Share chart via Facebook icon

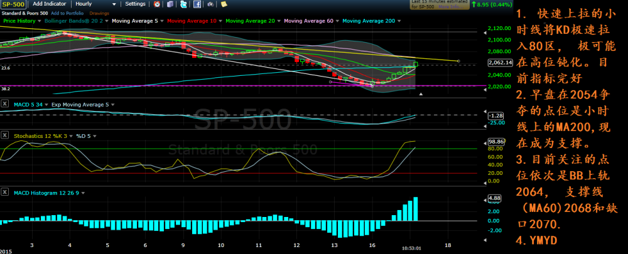(x=197, y=4)
